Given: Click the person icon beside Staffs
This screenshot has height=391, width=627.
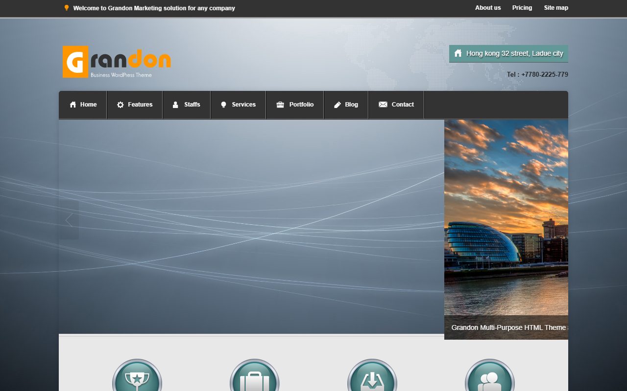Looking at the screenshot, I should [175, 105].
